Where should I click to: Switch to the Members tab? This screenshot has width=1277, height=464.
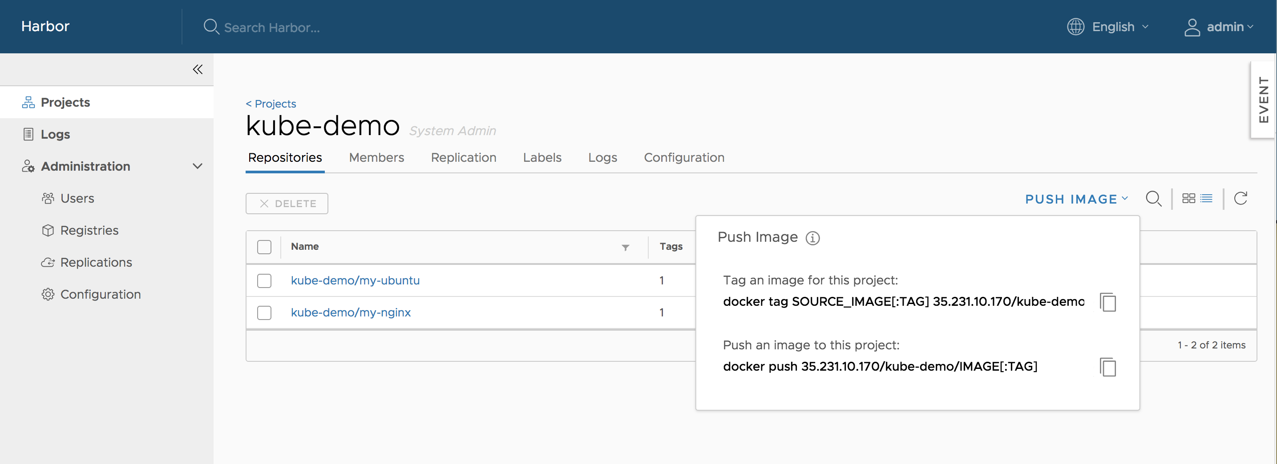pos(376,157)
